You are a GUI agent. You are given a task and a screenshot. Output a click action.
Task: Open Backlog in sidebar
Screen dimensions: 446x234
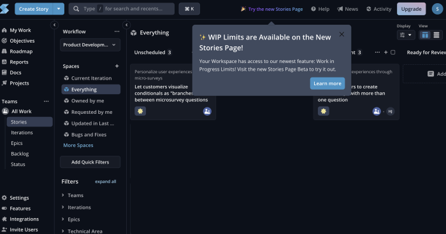tap(20, 154)
